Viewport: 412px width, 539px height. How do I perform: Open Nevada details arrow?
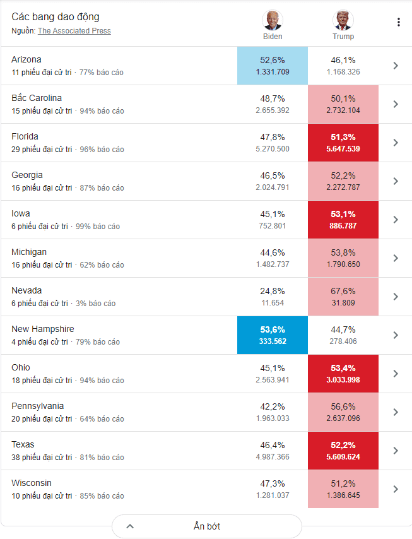396,297
